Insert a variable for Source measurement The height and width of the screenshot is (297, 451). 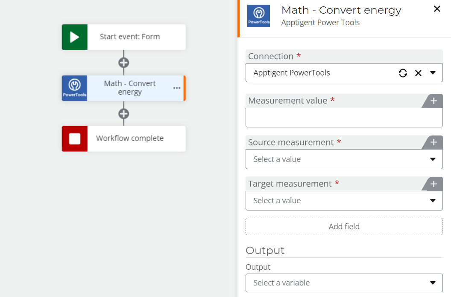click(433, 142)
